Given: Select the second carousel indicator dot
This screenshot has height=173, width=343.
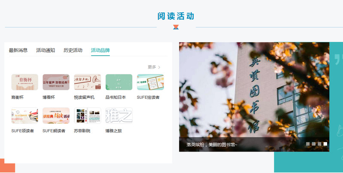Looking at the screenshot, I should 314,144.
